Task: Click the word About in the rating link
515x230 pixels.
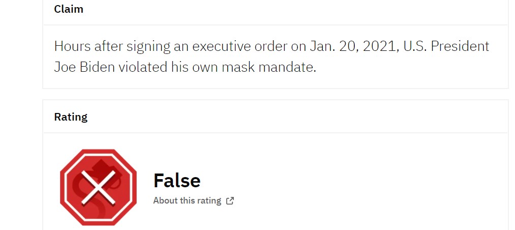Action: click(x=163, y=200)
